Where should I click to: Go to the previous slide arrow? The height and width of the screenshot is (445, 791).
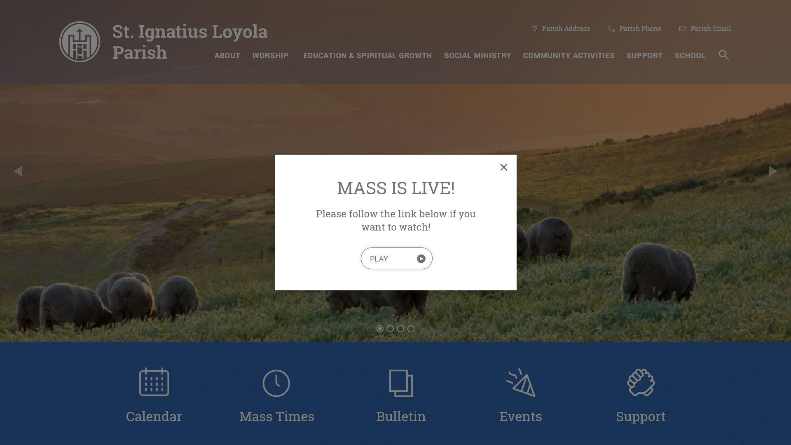[18, 171]
